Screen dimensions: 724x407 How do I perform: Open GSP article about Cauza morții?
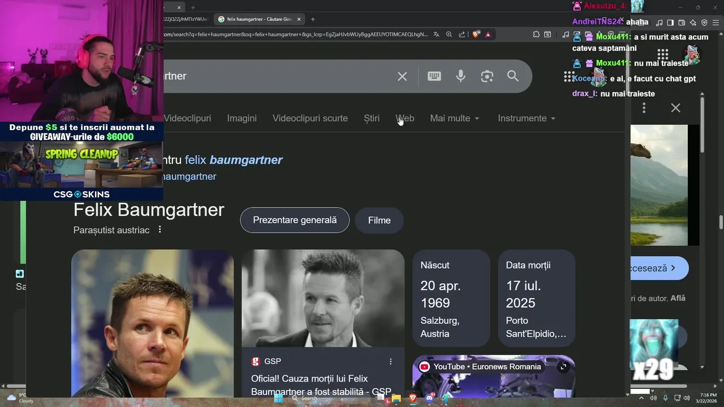point(321,385)
